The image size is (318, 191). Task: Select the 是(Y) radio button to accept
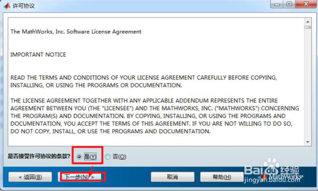pos(79,157)
